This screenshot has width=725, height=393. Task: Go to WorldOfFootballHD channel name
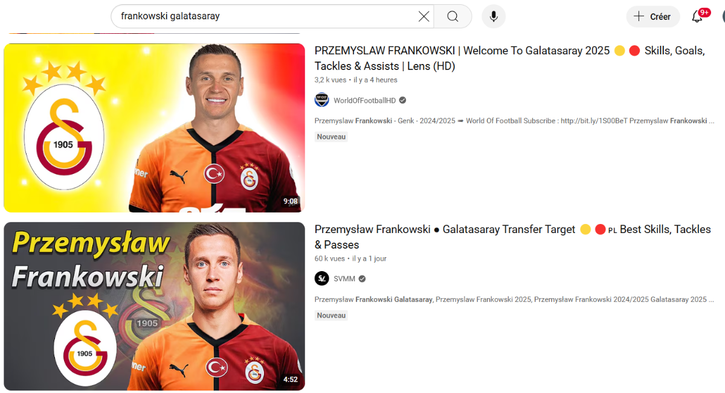[365, 100]
